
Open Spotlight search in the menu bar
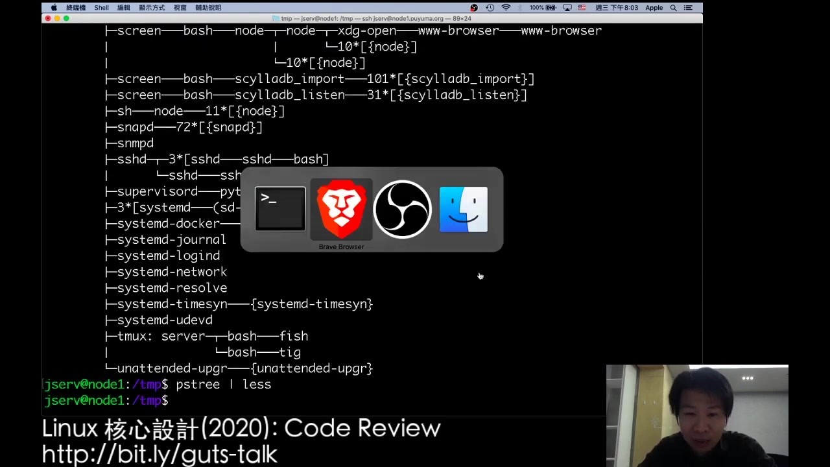[674, 7]
